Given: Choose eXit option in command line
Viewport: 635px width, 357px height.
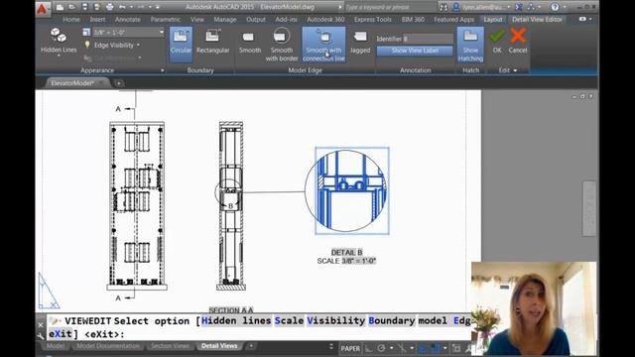Looking at the screenshot, I should pyautogui.click(x=61, y=334).
